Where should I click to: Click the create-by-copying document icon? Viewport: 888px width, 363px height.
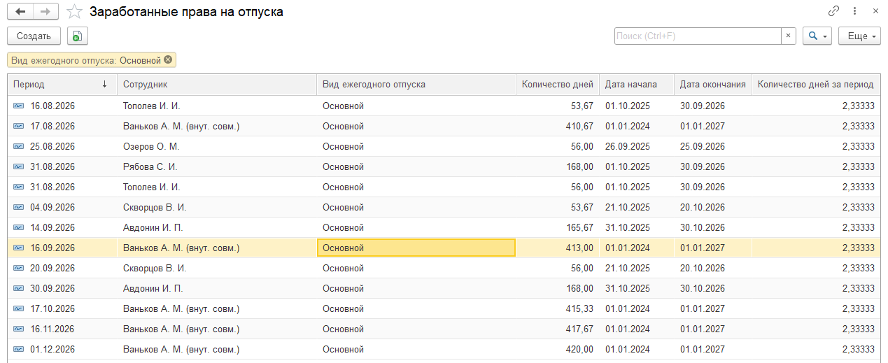click(76, 36)
